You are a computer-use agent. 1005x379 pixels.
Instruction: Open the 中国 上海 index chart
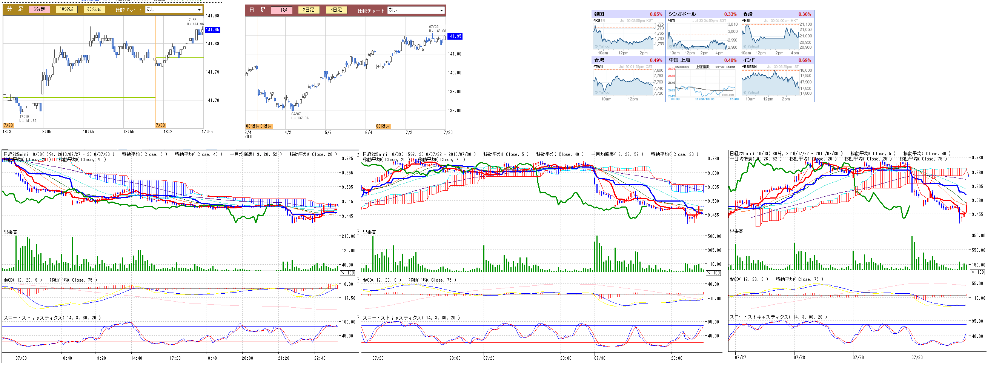(x=705, y=83)
